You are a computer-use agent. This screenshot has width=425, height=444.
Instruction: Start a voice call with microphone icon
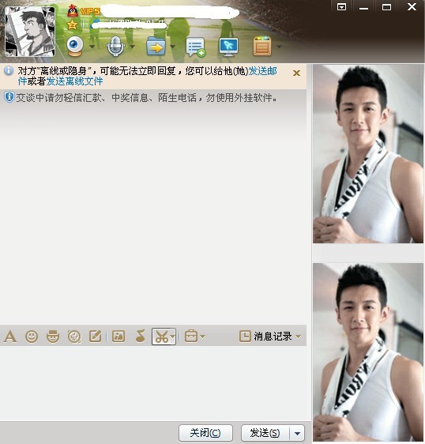pyautogui.click(x=115, y=46)
